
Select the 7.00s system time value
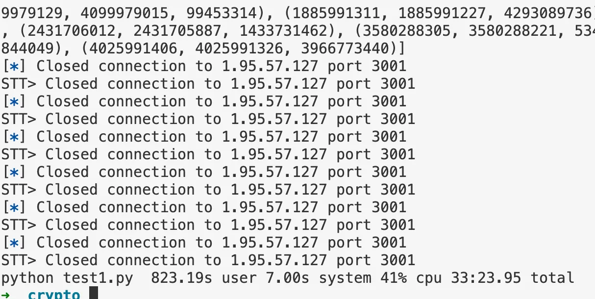coord(287,278)
